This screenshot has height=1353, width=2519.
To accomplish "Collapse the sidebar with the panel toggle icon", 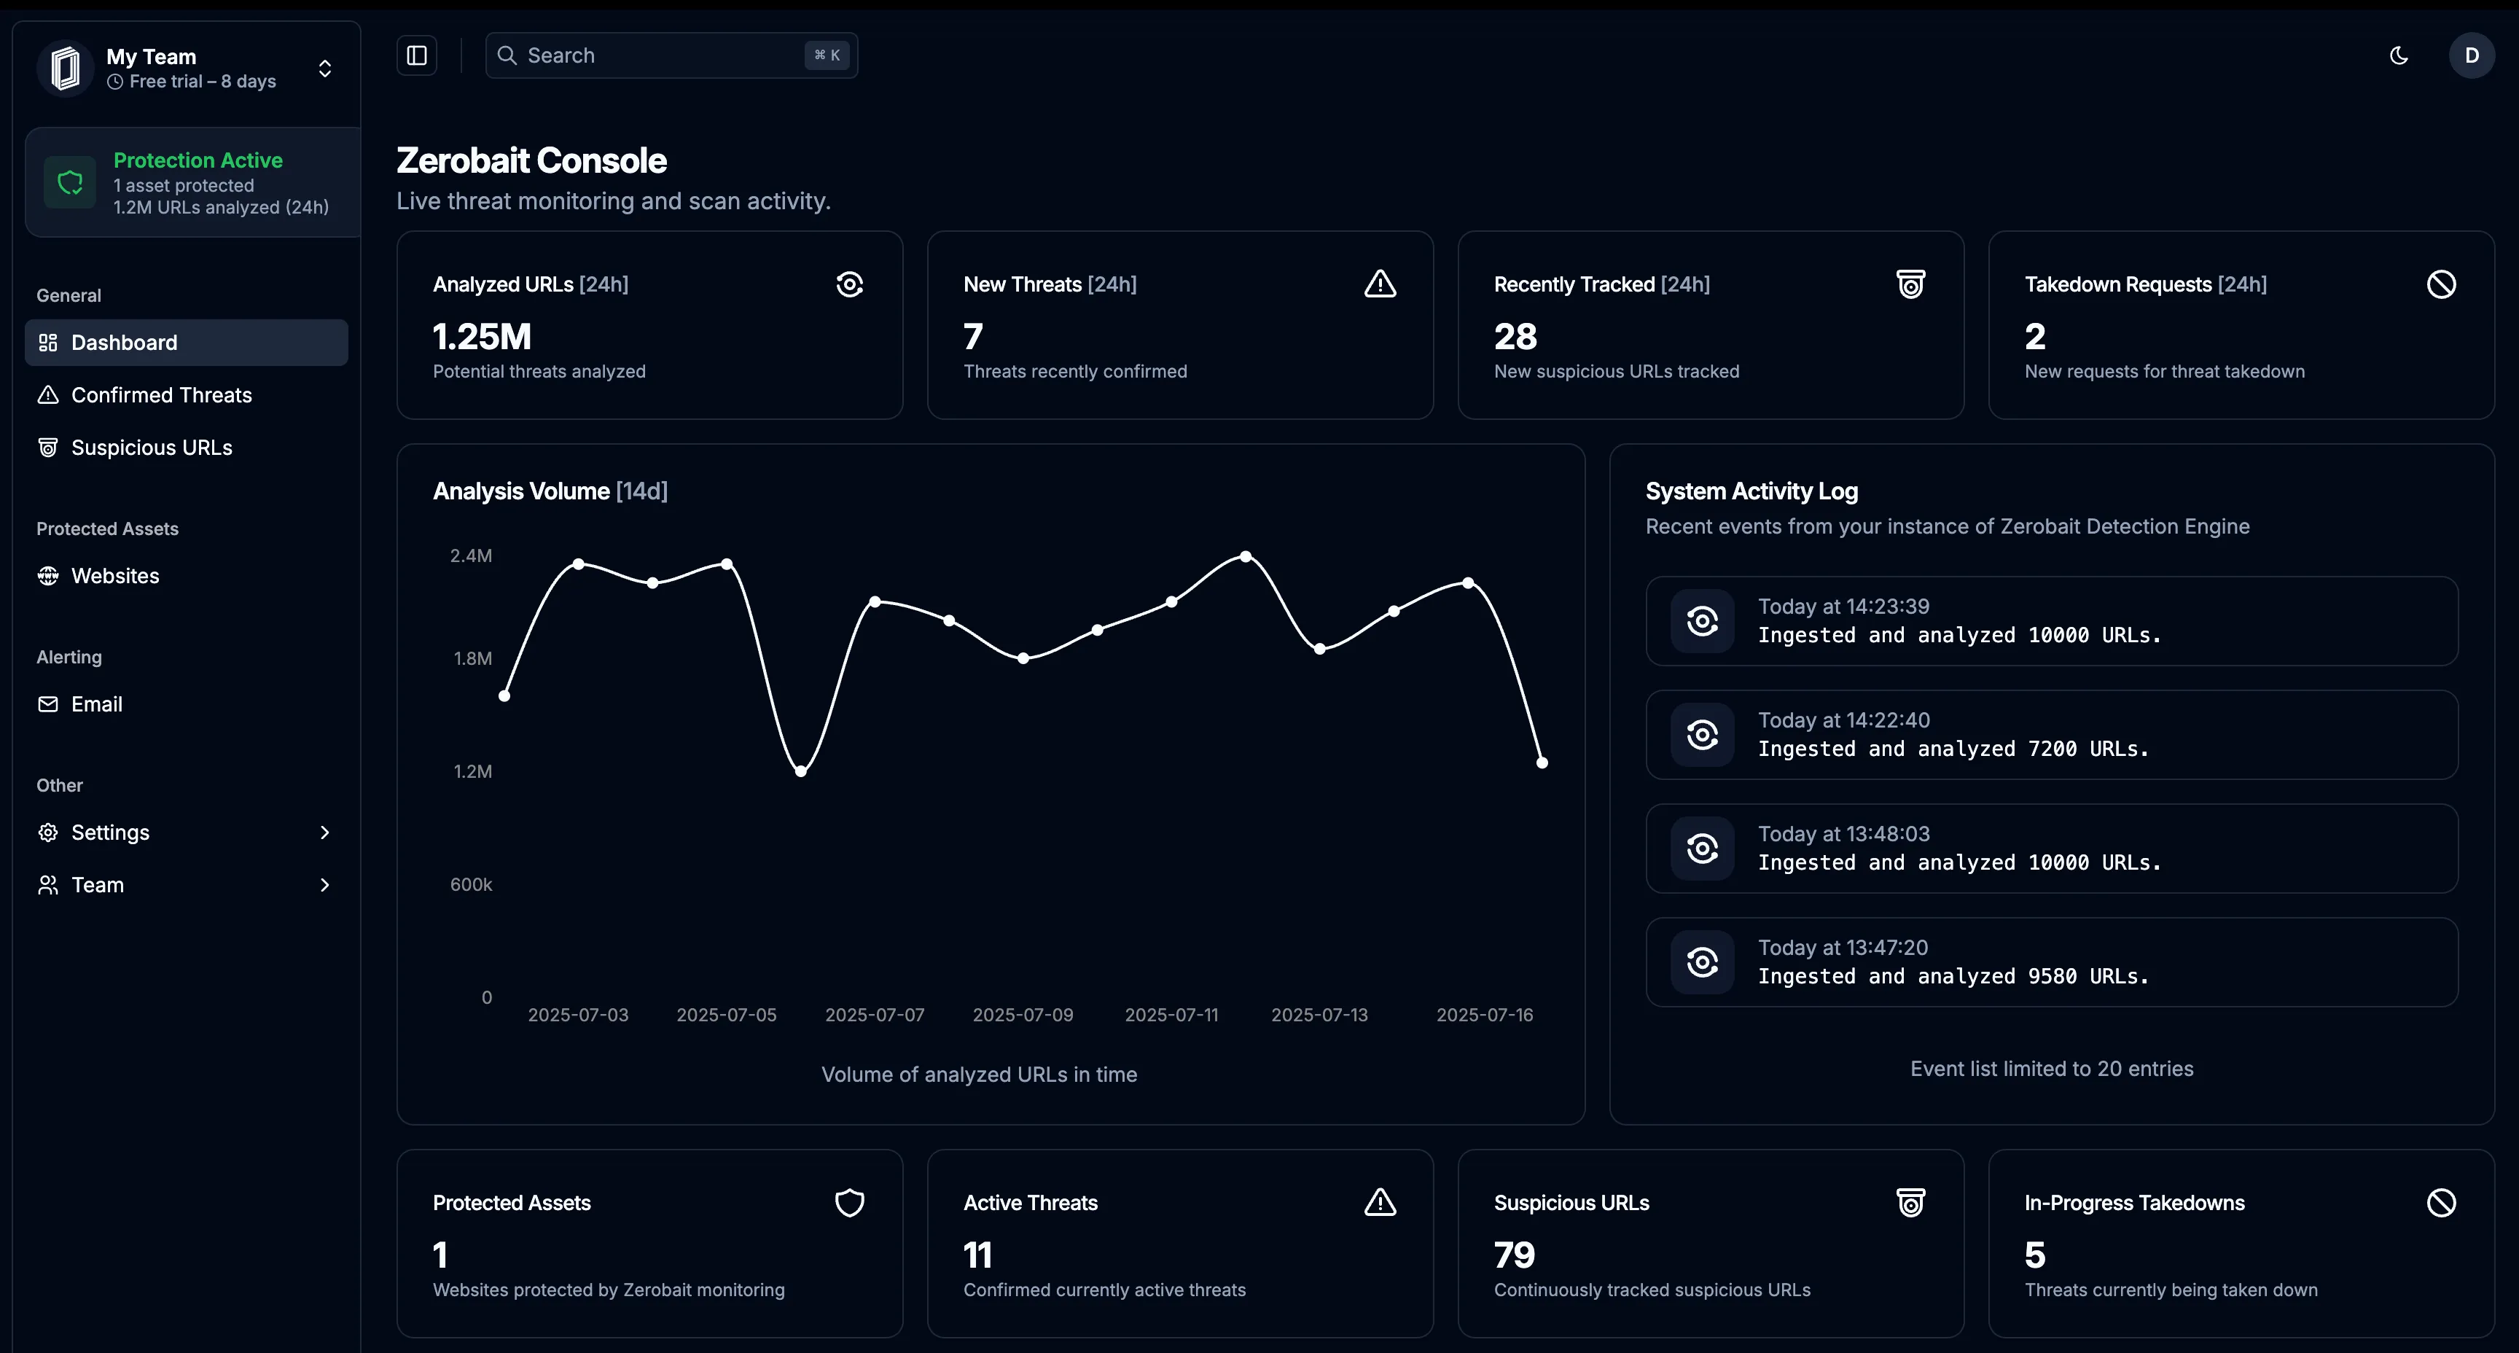I will click(x=415, y=55).
